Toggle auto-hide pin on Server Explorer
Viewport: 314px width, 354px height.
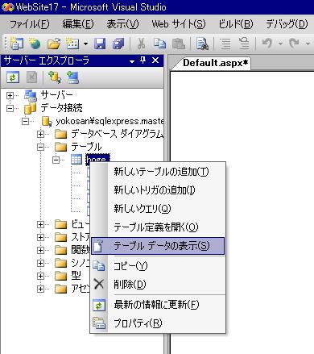143,60
